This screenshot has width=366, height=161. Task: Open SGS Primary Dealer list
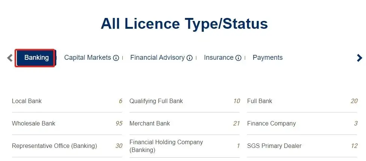click(x=274, y=146)
